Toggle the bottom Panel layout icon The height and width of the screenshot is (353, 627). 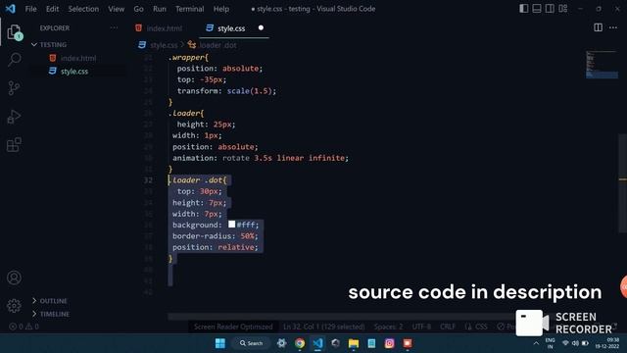[x=537, y=9]
